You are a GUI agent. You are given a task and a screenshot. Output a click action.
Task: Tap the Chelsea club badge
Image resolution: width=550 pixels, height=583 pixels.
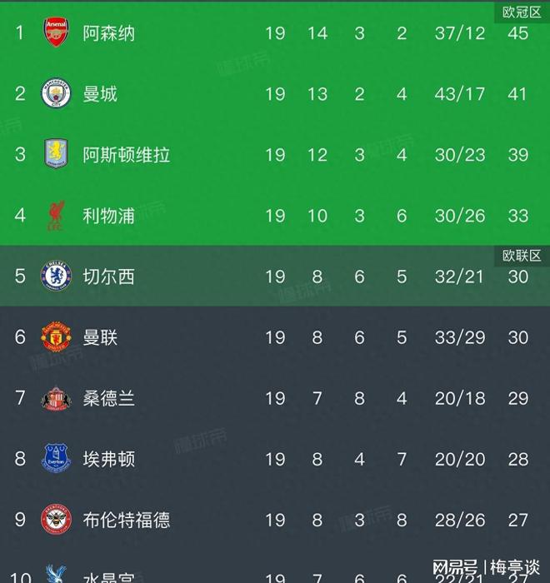click(57, 277)
